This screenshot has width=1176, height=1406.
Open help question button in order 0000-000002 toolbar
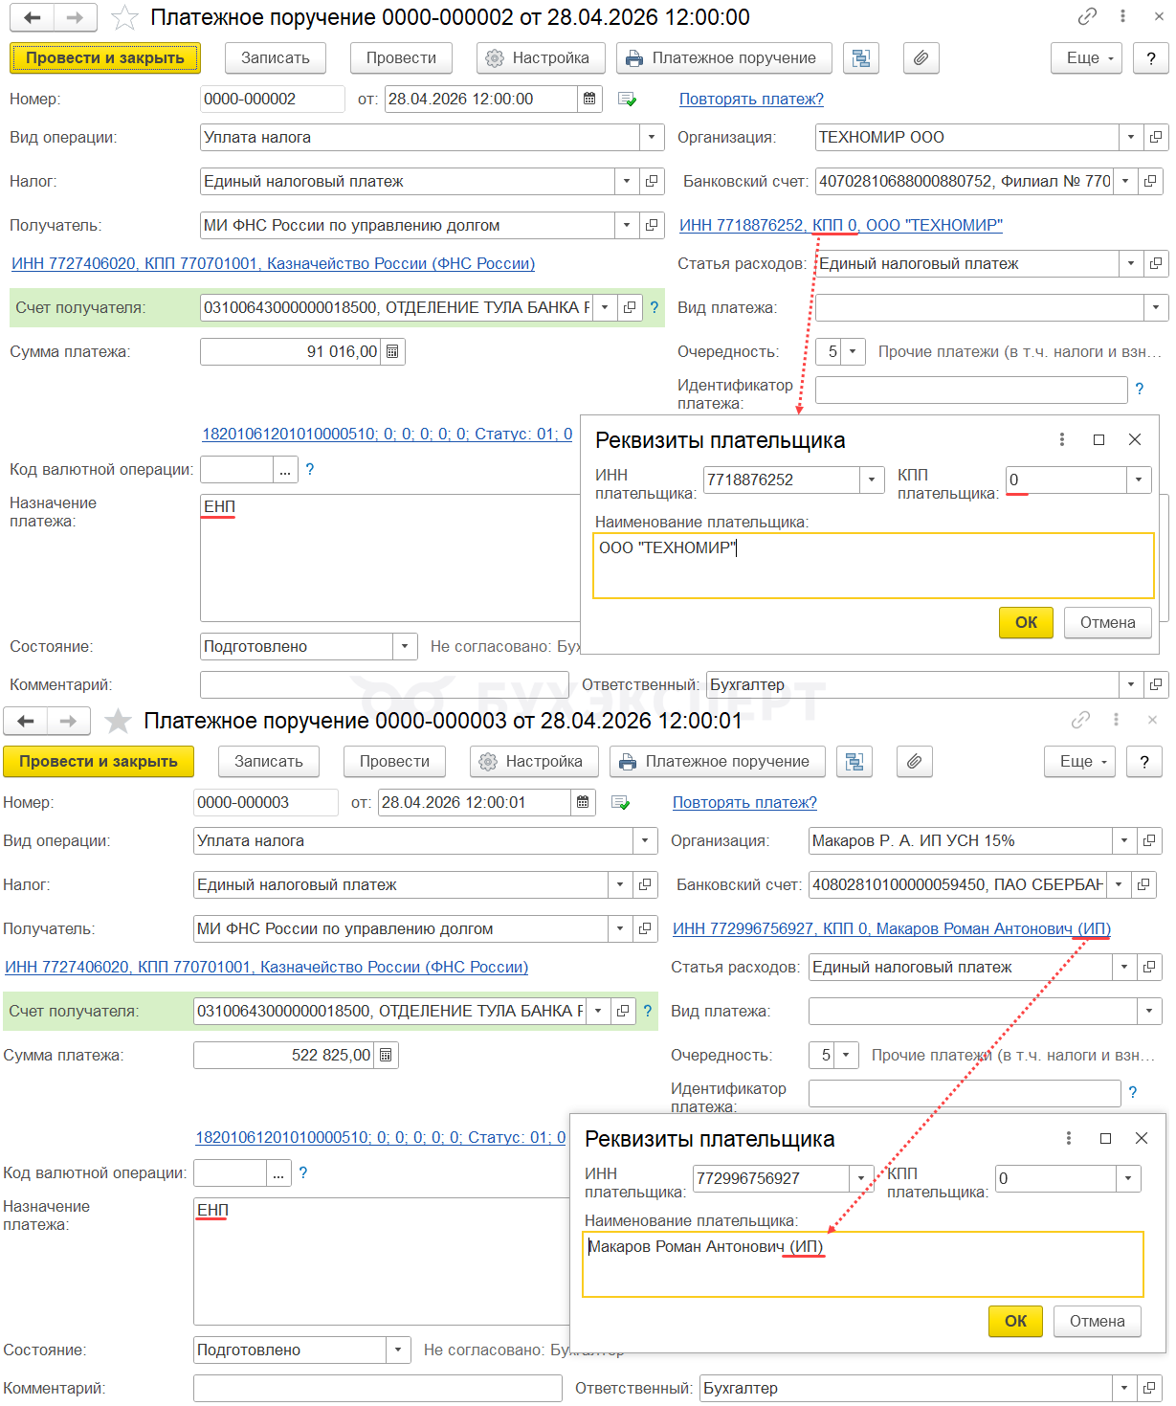(1151, 58)
